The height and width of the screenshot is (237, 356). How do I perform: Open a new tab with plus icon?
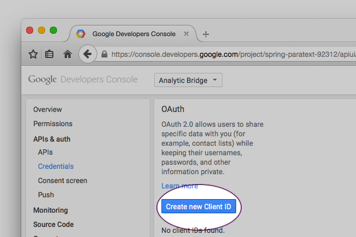[206, 34]
